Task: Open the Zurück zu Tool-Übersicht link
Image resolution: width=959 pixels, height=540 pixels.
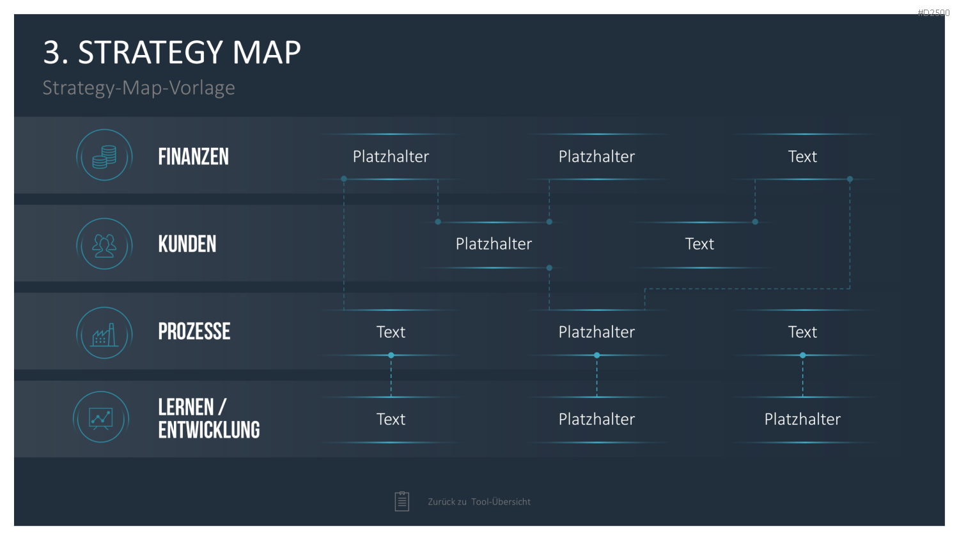Action: pyautogui.click(x=479, y=502)
